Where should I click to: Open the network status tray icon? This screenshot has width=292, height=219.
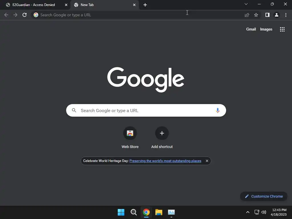coord(257,212)
